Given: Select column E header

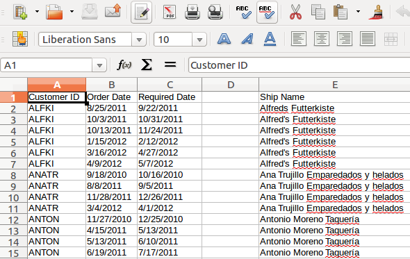Looking at the screenshot, I should click(x=335, y=85).
